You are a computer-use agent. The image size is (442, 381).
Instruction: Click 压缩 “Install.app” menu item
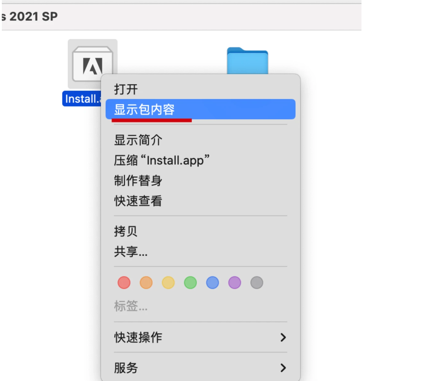point(200,161)
